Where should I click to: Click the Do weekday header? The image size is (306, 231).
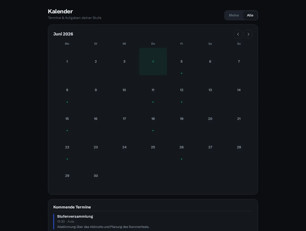153,44
